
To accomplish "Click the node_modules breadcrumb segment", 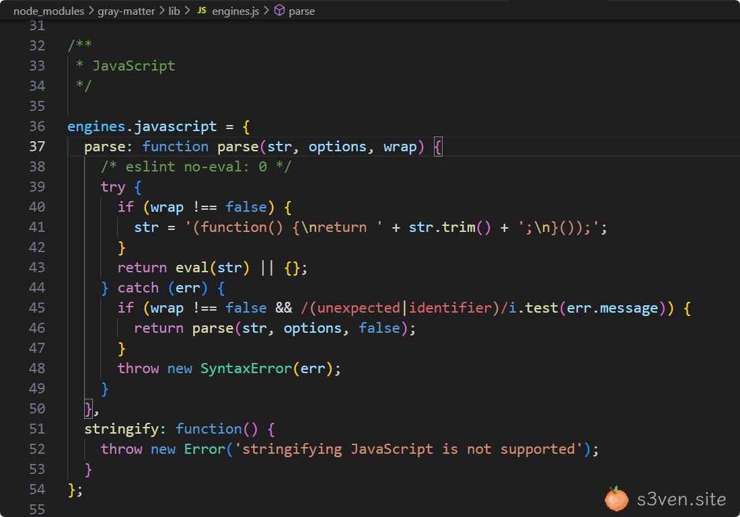I will tap(48, 11).
